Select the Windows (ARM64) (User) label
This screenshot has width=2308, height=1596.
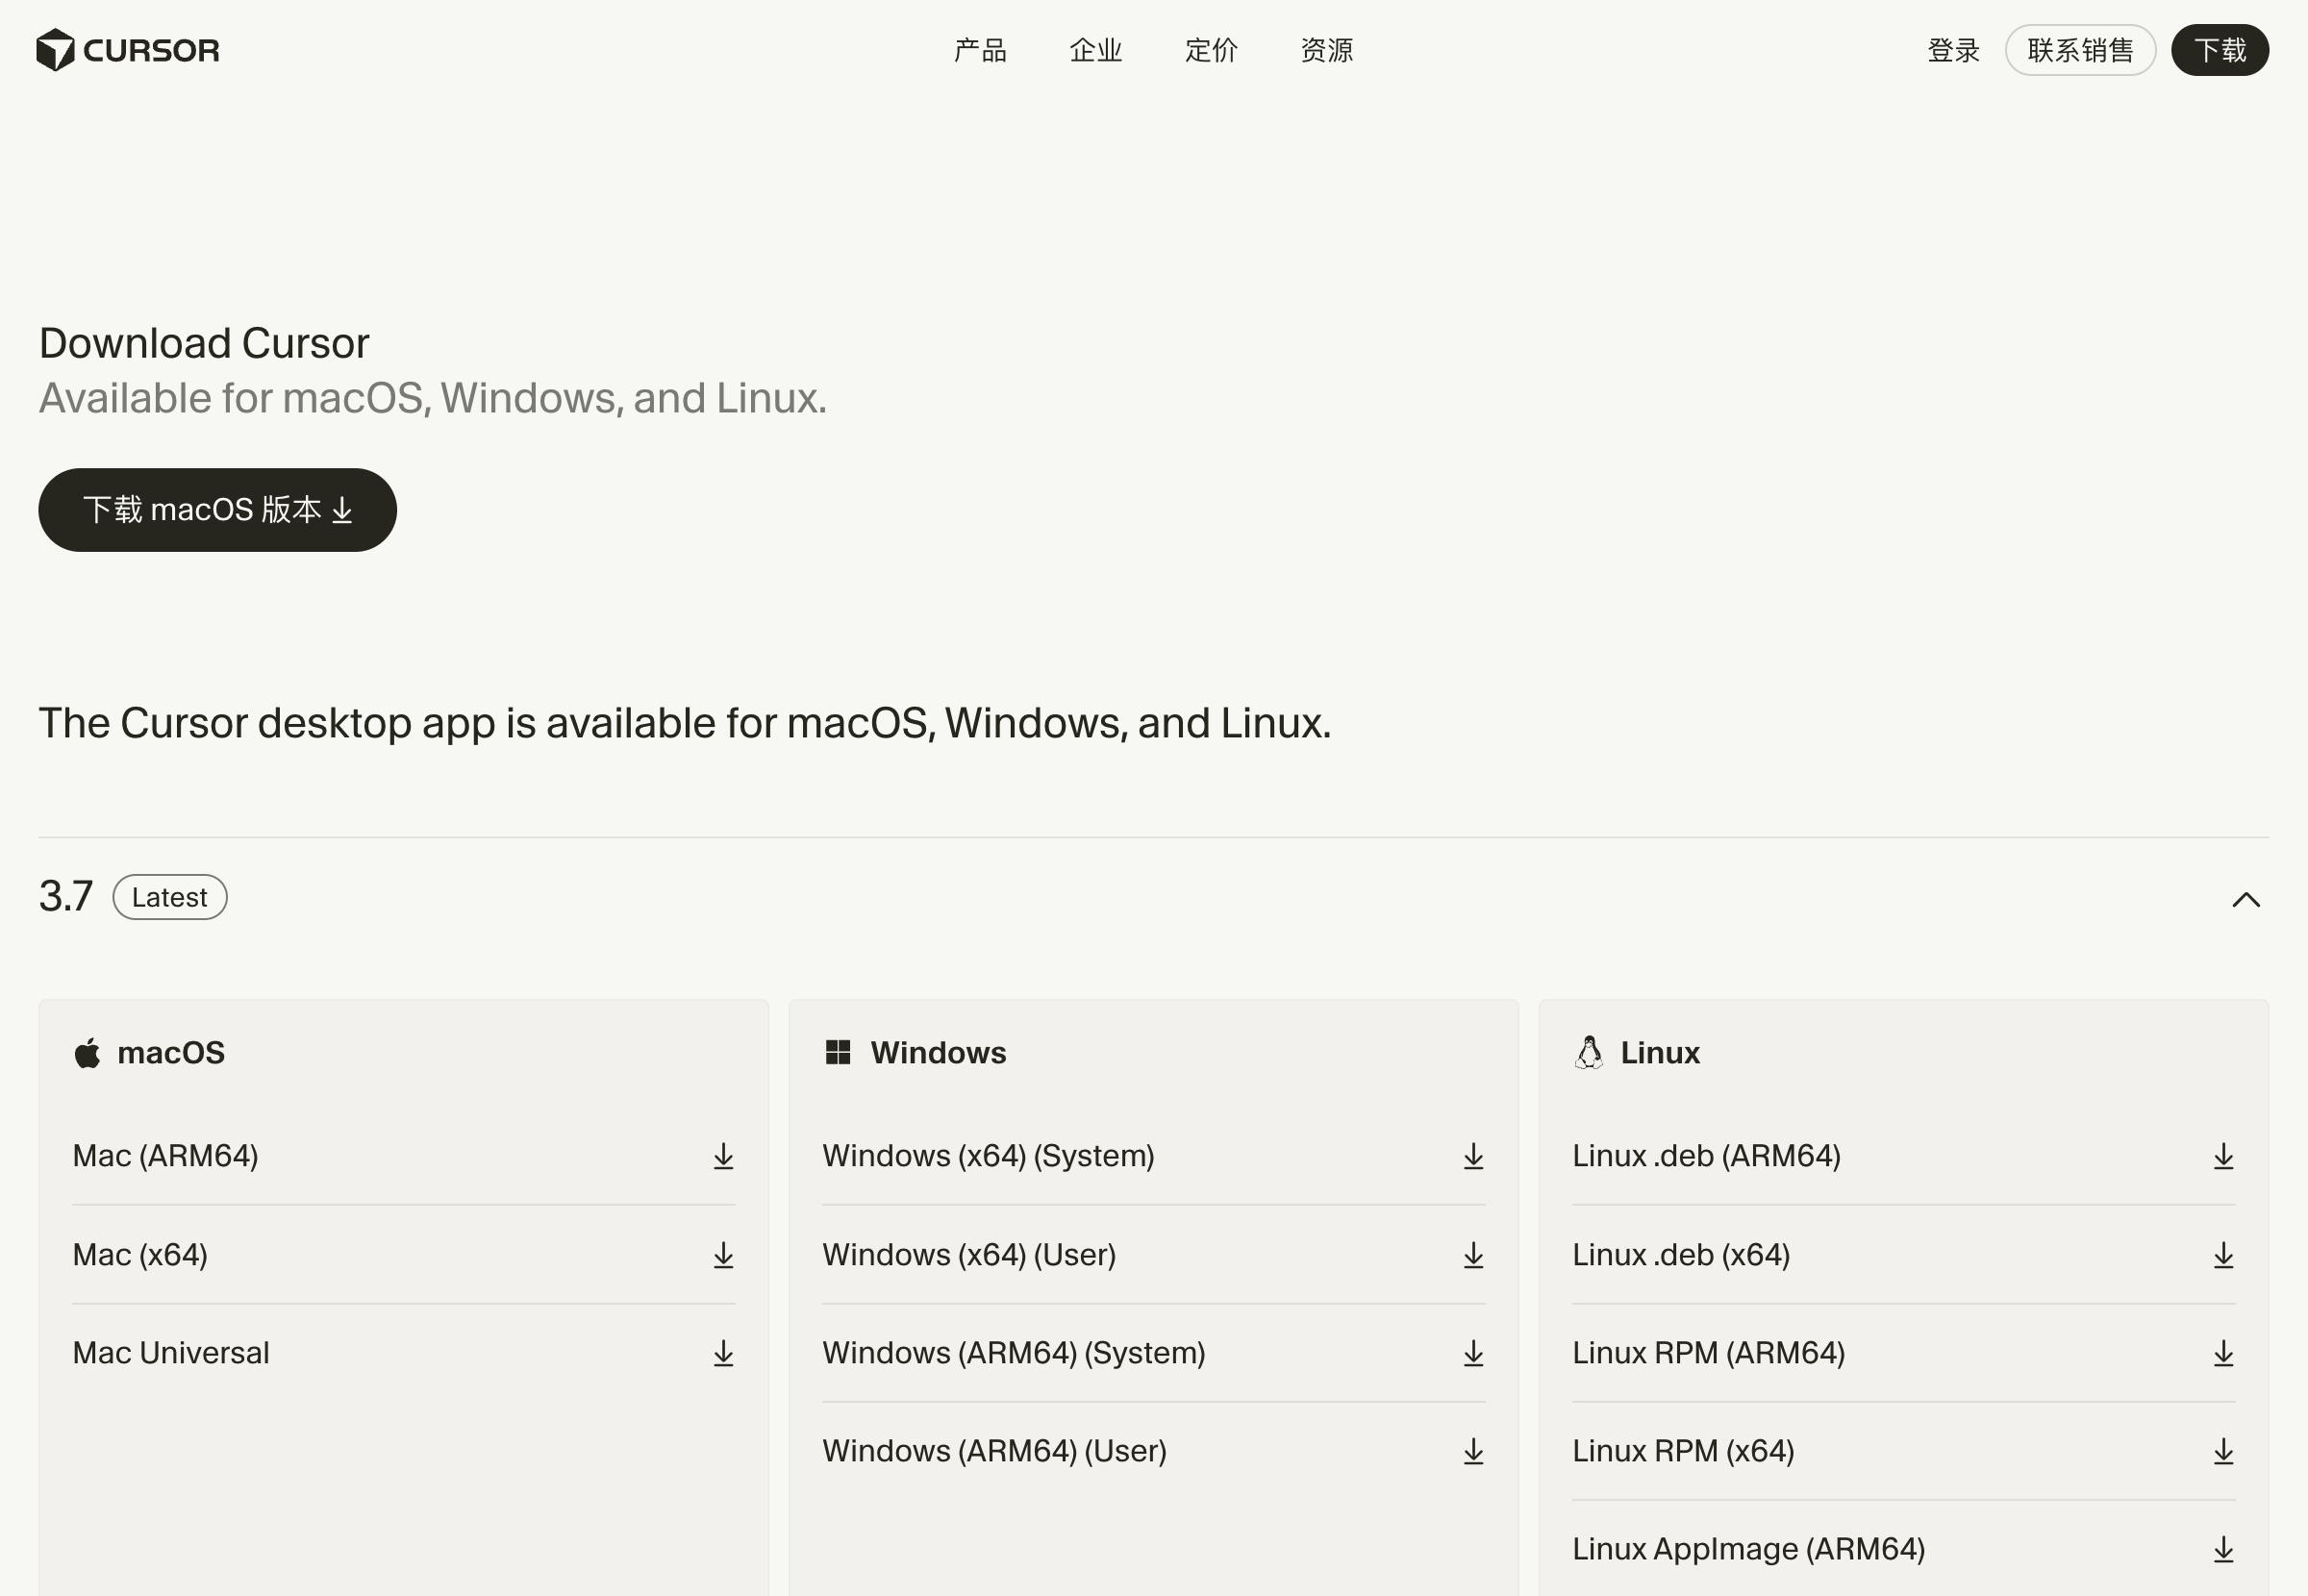(x=994, y=1451)
